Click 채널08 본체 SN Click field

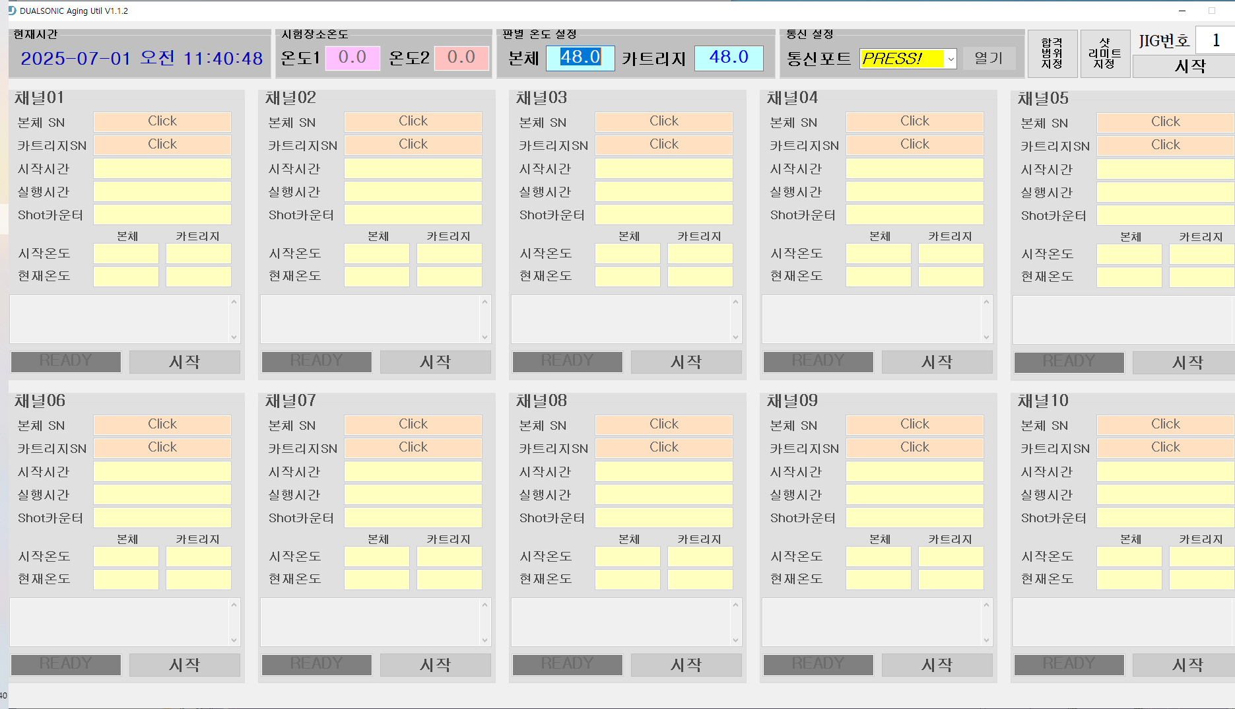(x=663, y=424)
